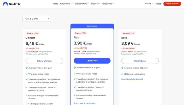
Task: Click the Ottieni Base button
Action: 140,61
